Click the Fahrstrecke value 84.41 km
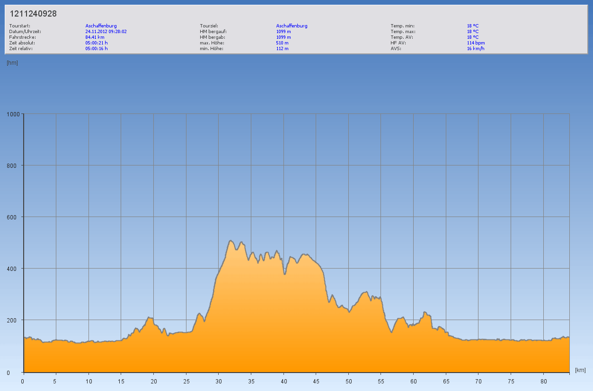 pos(95,37)
